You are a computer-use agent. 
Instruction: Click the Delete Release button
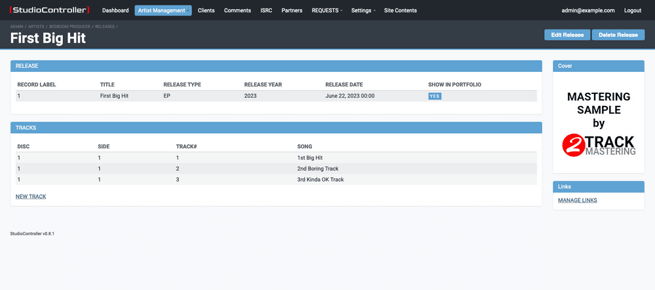[x=618, y=35]
